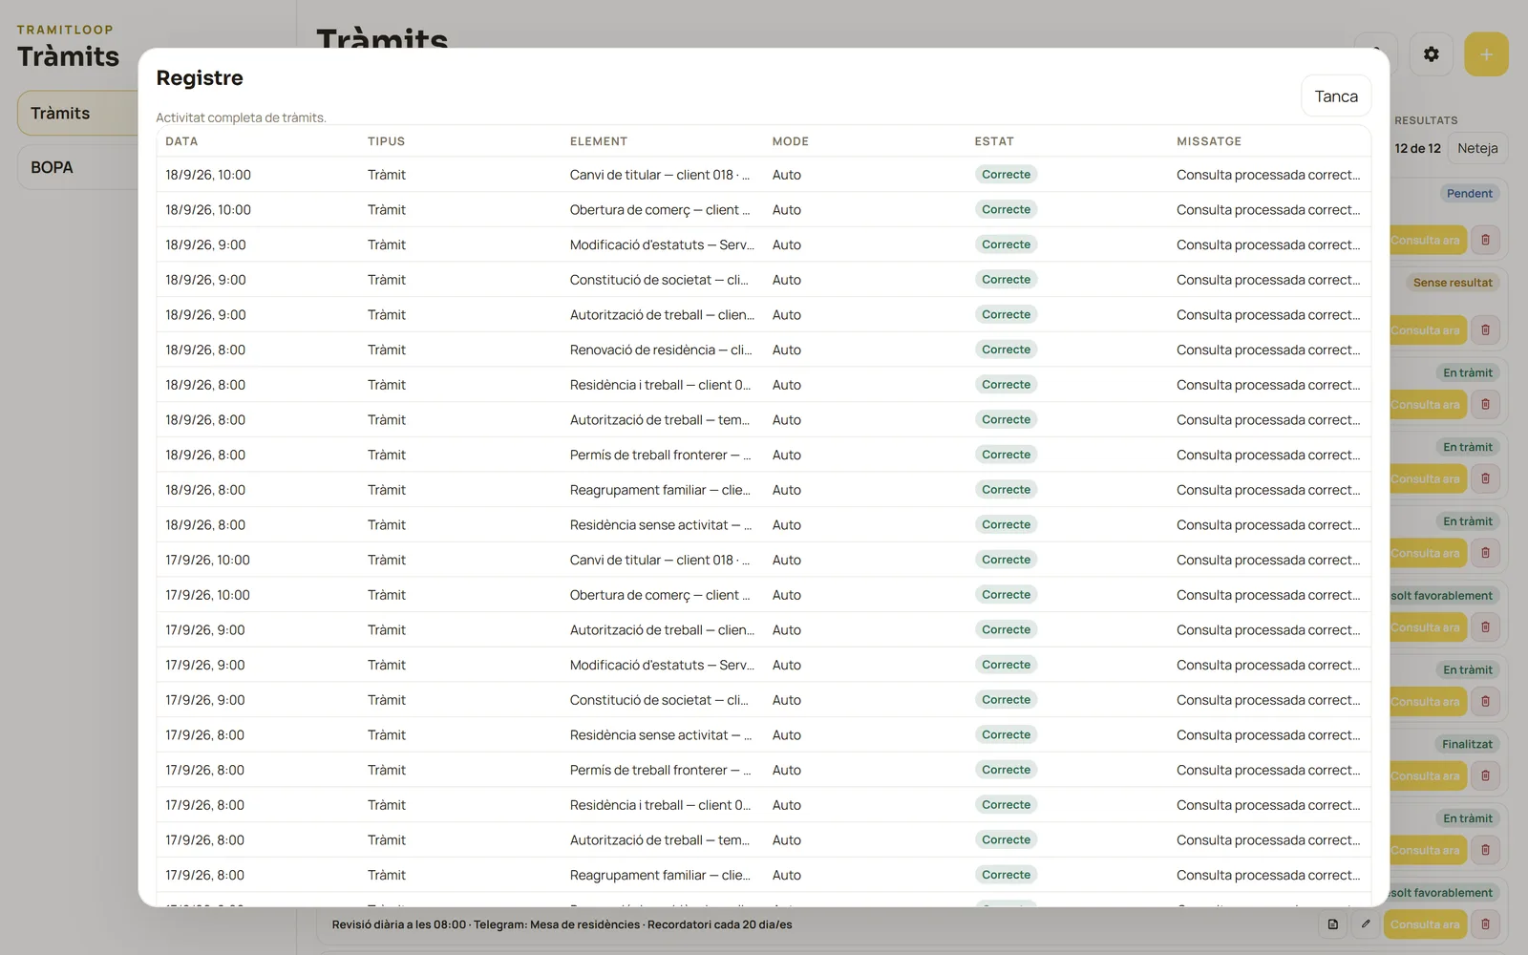
Task: Click the TRAMITLOOP brand label
Action: (x=65, y=30)
